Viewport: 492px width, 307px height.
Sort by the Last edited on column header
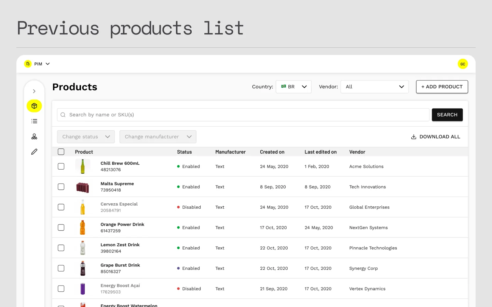(320, 152)
